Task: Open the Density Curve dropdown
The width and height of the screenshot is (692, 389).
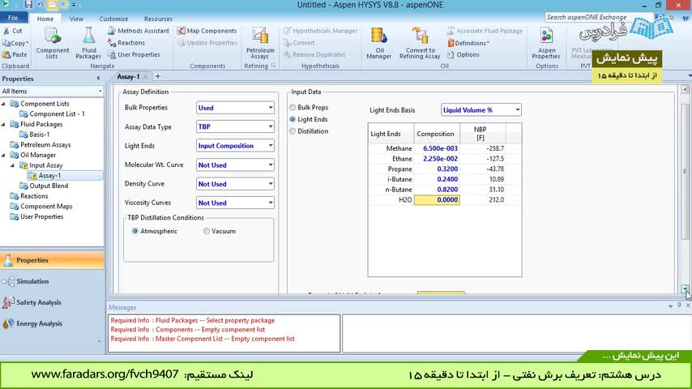Action: point(235,184)
